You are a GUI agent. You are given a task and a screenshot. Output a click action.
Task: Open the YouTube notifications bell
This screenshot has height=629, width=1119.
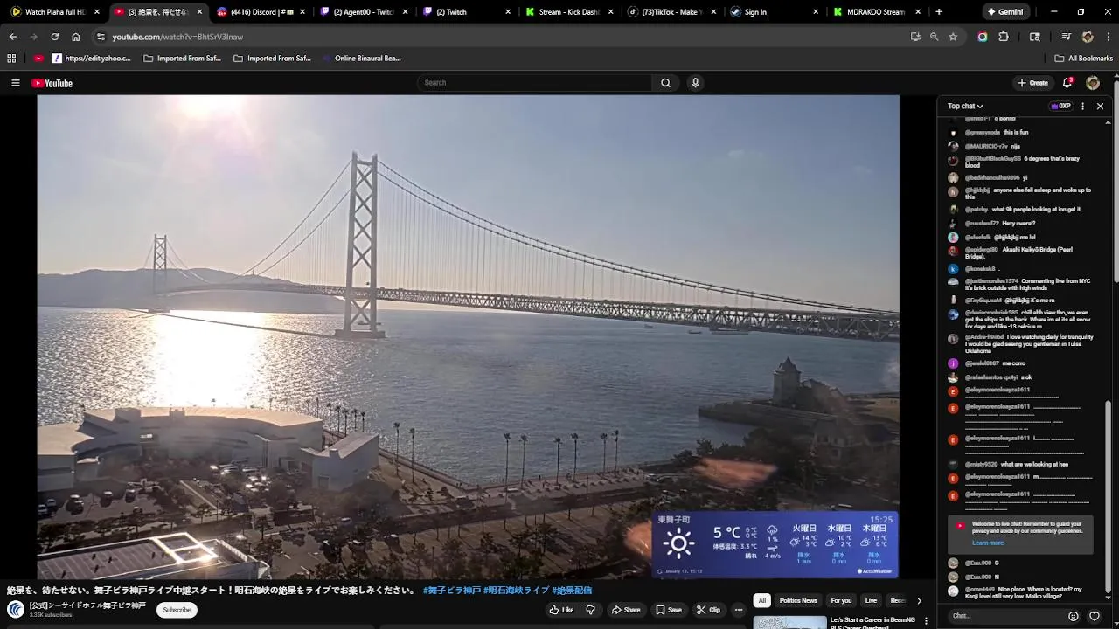[x=1067, y=83]
